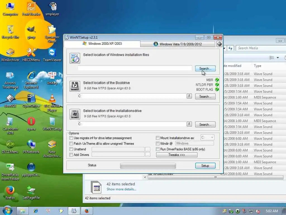The height and width of the screenshot is (215, 286).
Task: Enable Run DriverPacks BASE option
Action: tap(158, 149)
